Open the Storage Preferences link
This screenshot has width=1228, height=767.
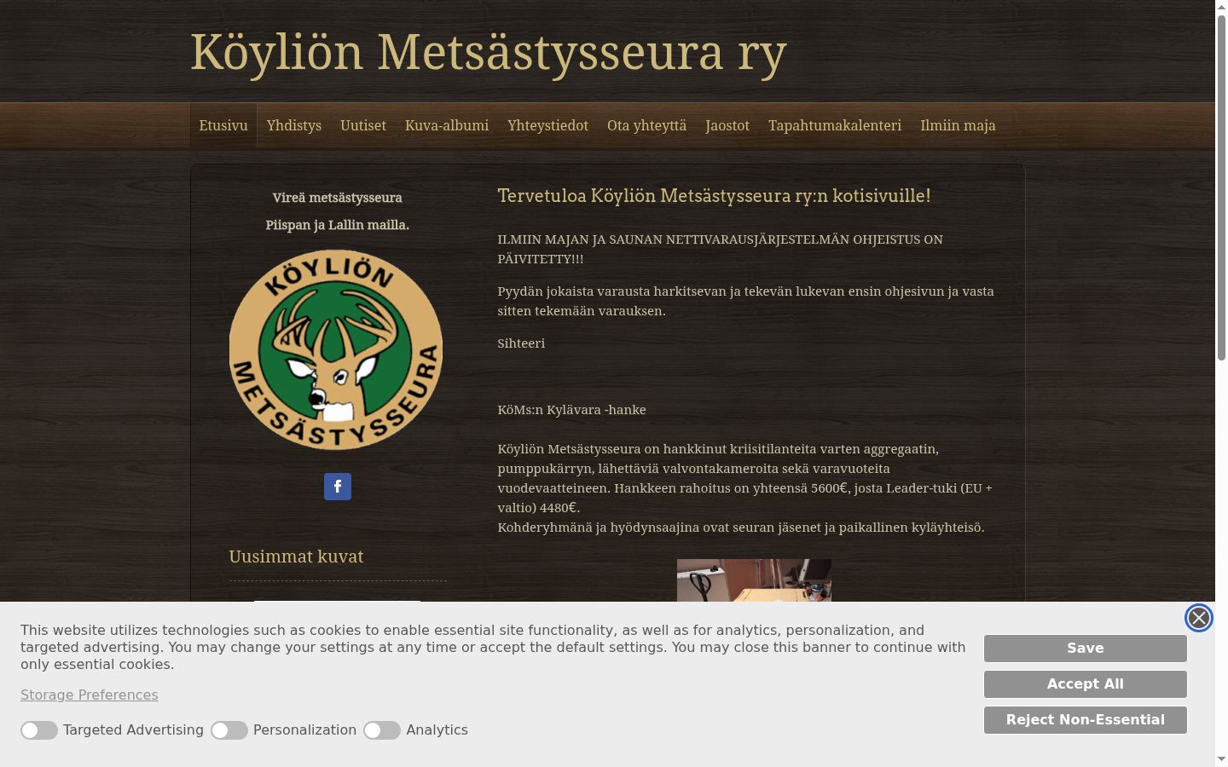pos(90,695)
